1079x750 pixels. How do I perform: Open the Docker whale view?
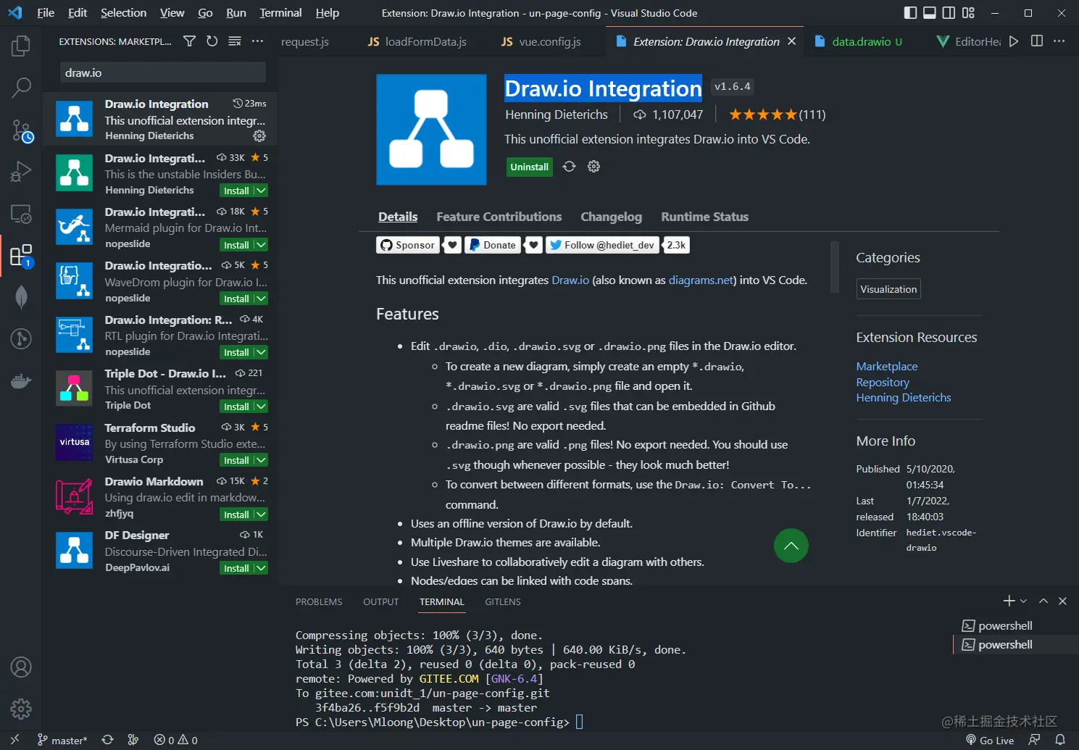(21, 380)
